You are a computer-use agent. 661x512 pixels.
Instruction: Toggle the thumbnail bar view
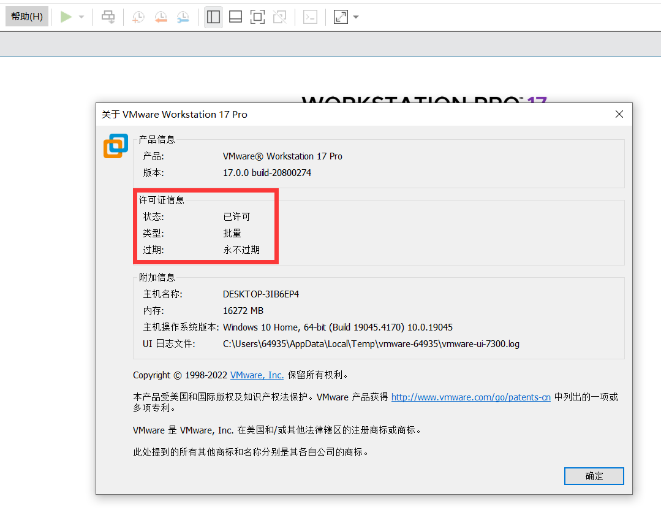pyautogui.click(x=235, y=17)
